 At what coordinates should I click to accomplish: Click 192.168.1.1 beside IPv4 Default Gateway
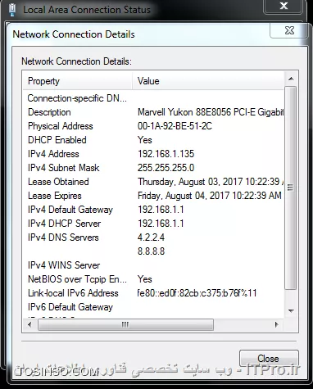(x=161, y=210)
